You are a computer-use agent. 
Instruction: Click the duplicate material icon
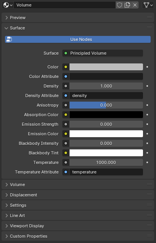click(127, 5)
